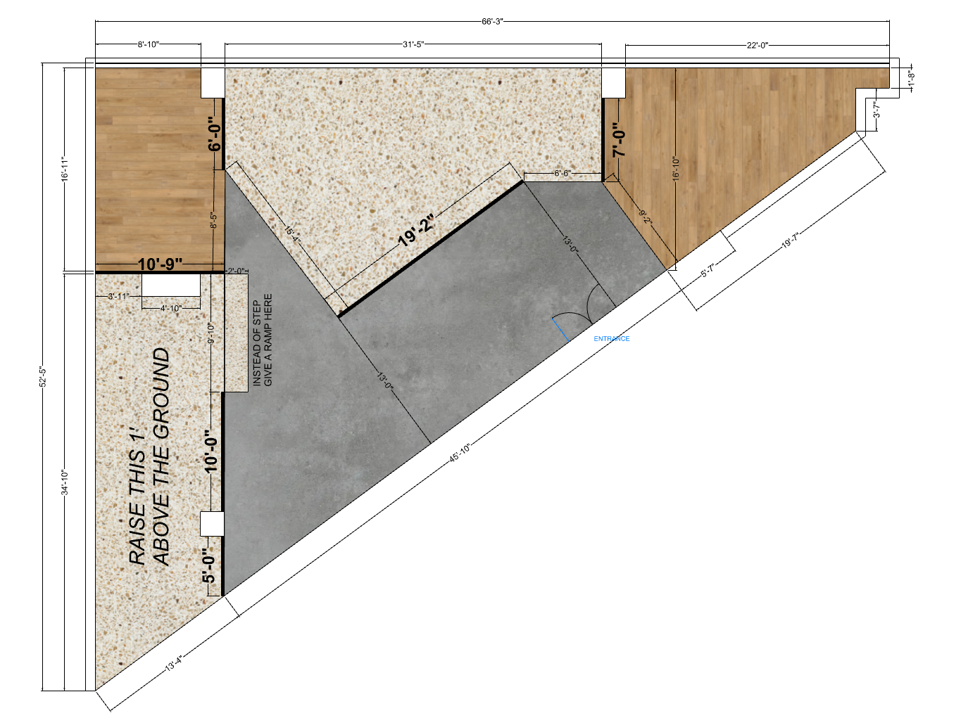This screenshot has height=718, width=980.
Task: Select the bold 10'-9" wall label
Action: pos(160,264)
